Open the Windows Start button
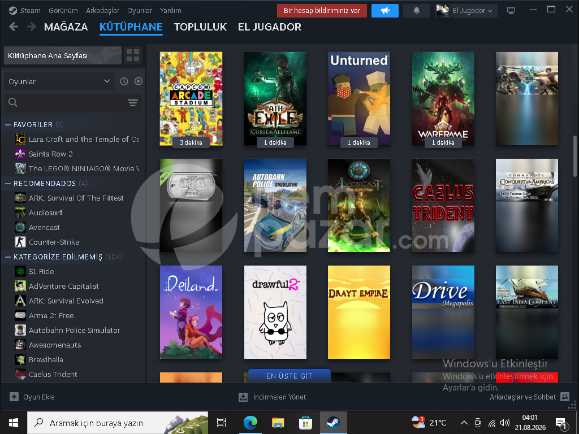Screen dimensions: 579x434 pyautogui.click(x=14, y=423)
